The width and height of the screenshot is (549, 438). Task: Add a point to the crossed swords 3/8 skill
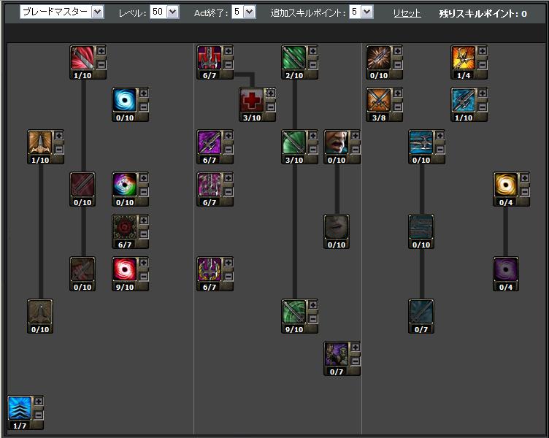398,93
